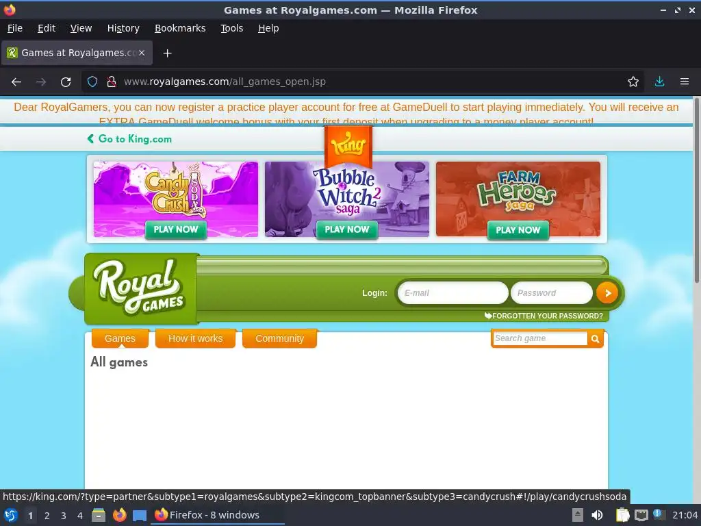The height and width of the screenshot is (526, 701).
Task: Click the page vertical scrollbar
Action: (x=696, y=190)
